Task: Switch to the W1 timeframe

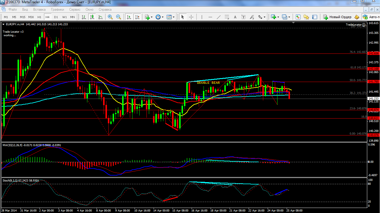Action: 64,17
